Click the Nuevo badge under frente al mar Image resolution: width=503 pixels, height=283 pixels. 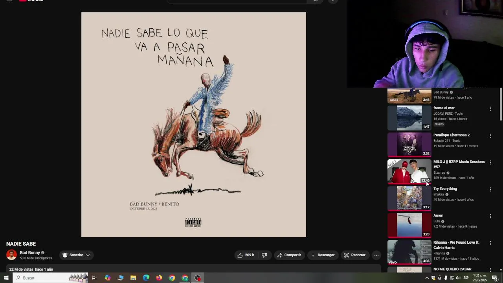439,124
